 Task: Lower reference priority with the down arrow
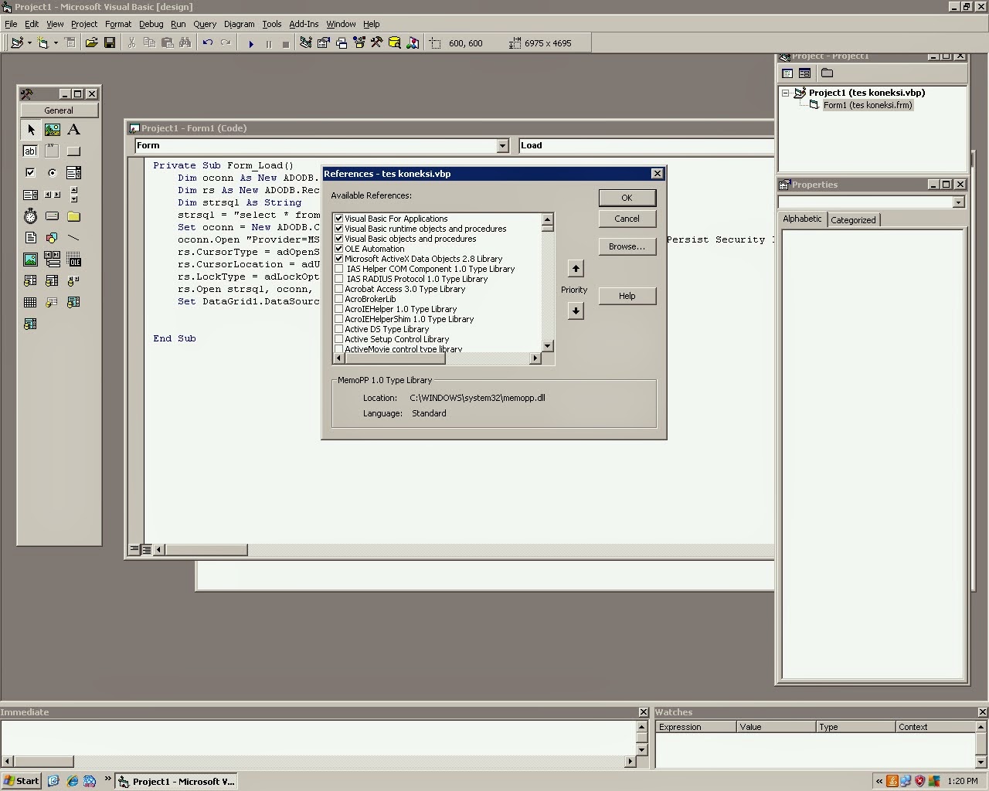(576, 311)
